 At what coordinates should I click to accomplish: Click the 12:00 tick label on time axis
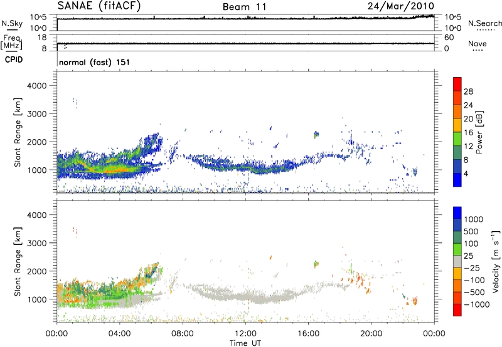(245, 334)
